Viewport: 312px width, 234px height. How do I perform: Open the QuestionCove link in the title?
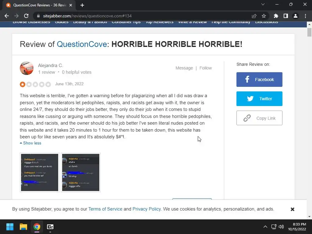point(82,44)
